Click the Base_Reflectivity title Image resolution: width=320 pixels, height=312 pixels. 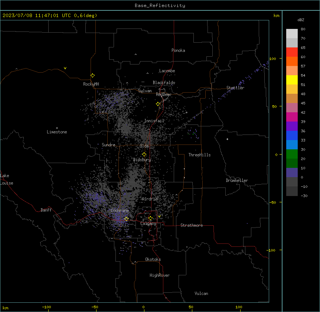click(160, 6)
